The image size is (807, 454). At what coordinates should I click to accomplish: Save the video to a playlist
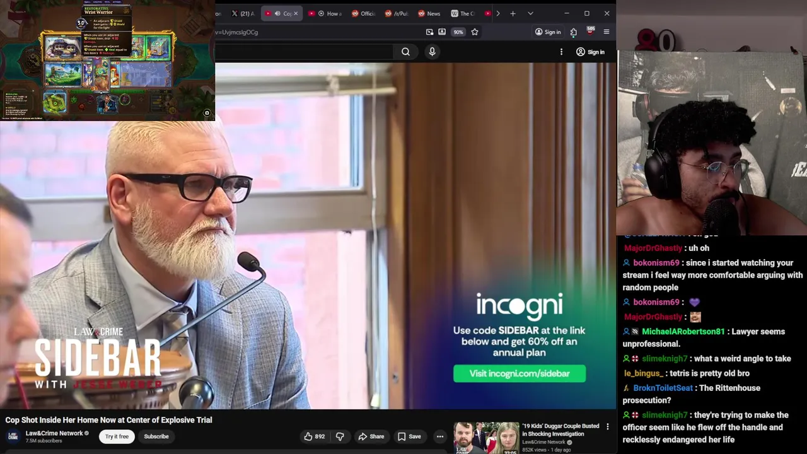click(x=409, y=436)
